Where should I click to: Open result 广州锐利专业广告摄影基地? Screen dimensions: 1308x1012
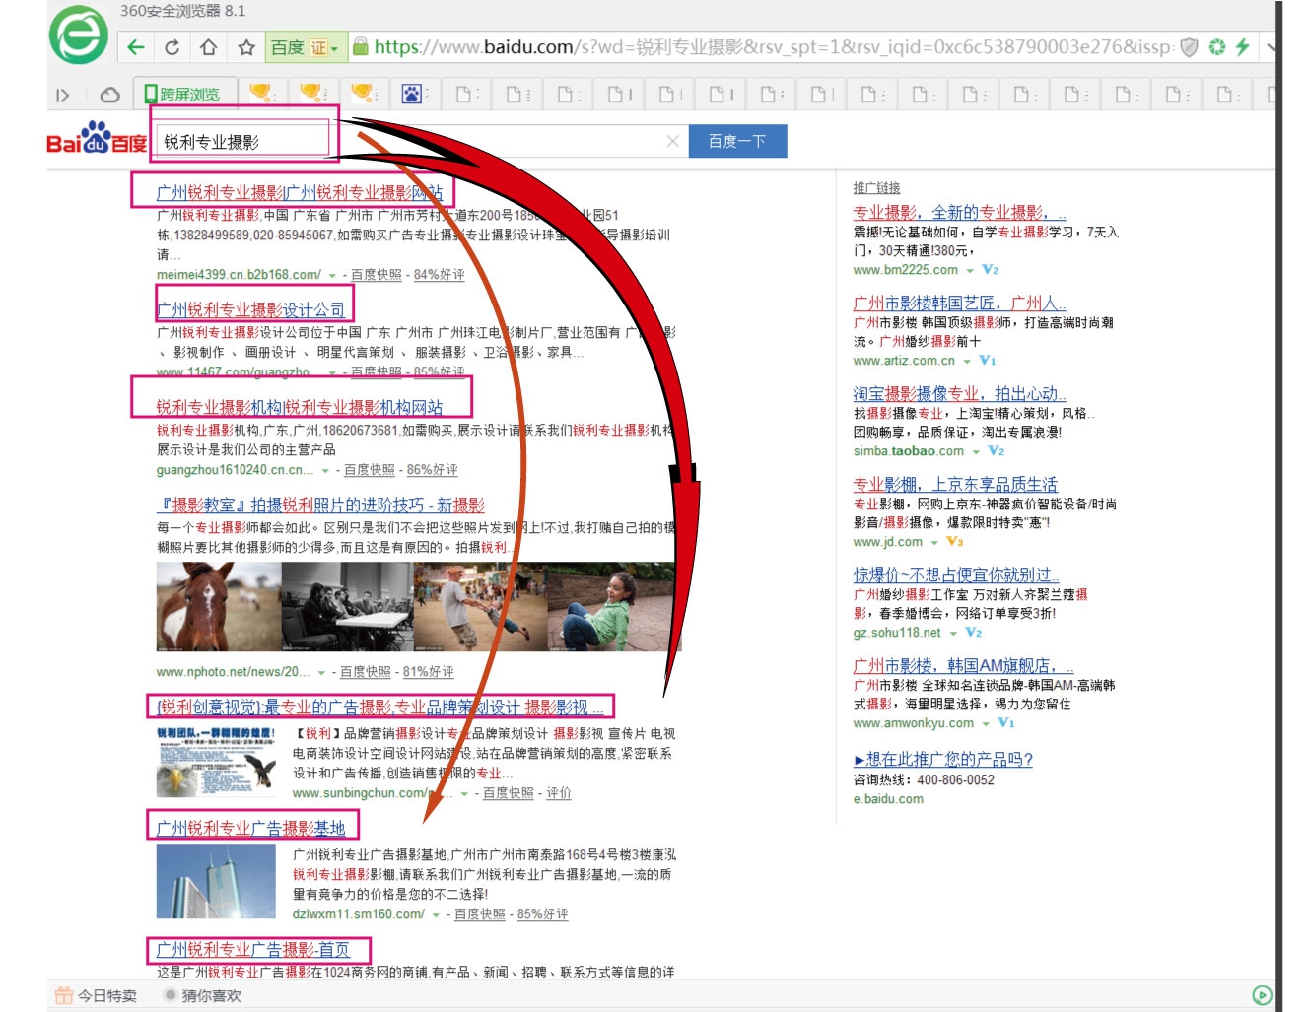pyautogui.click(x=251, y=828)
